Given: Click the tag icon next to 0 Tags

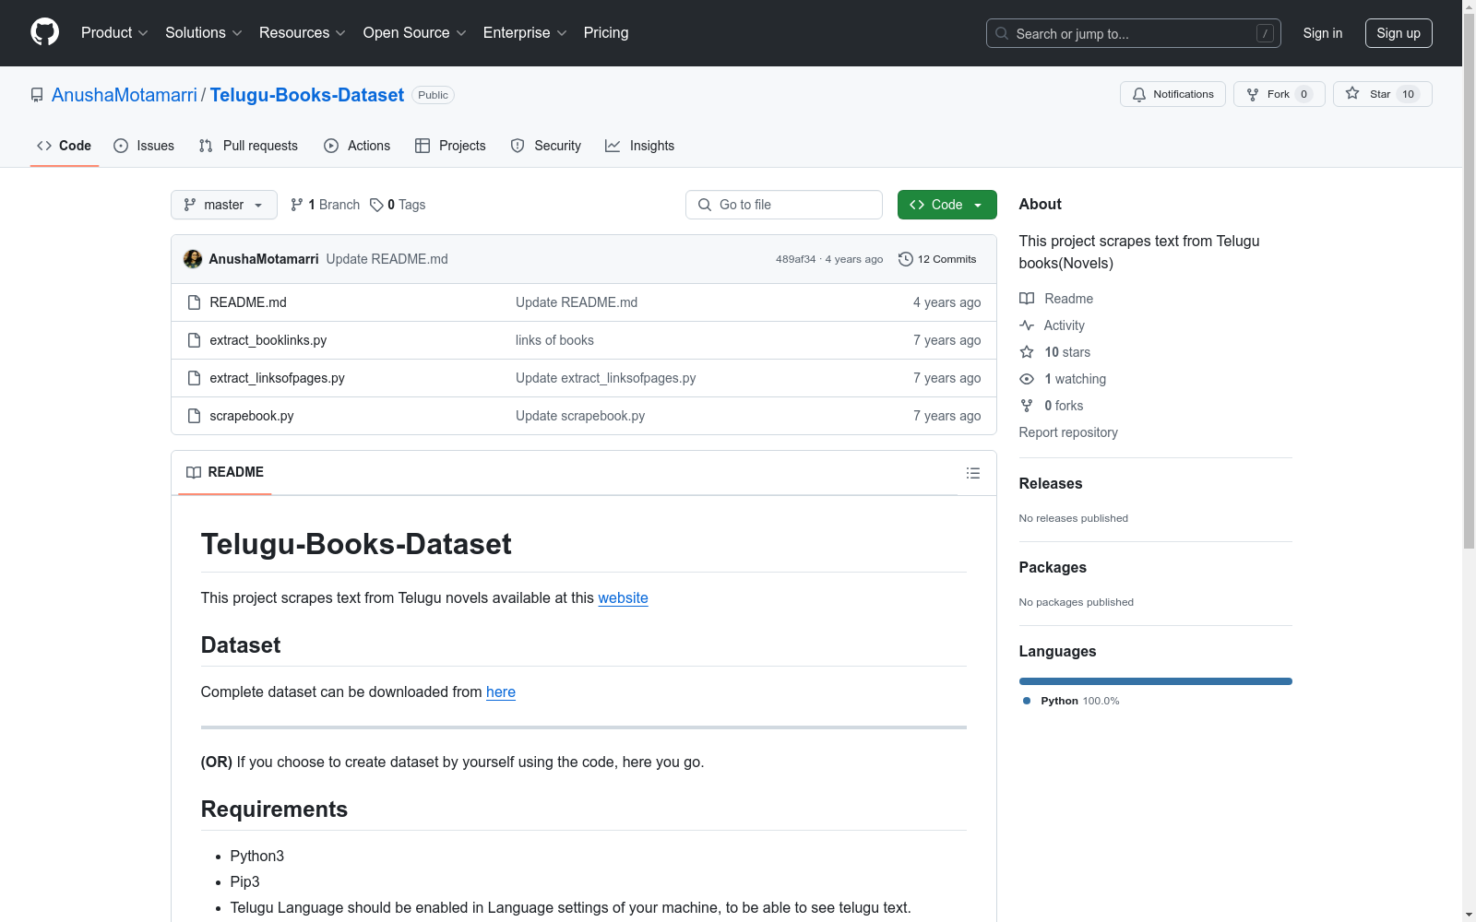Looking at the screenshot, I should click(x=376, y=205).
